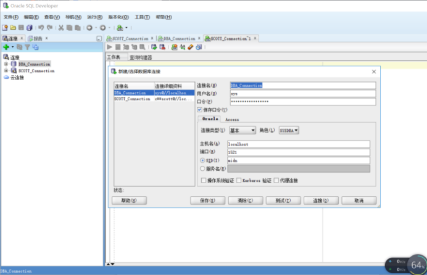This screenshot has height=275, width=427.
Task: Click the Test (测试) button in dialog
Action: (283, 200)
